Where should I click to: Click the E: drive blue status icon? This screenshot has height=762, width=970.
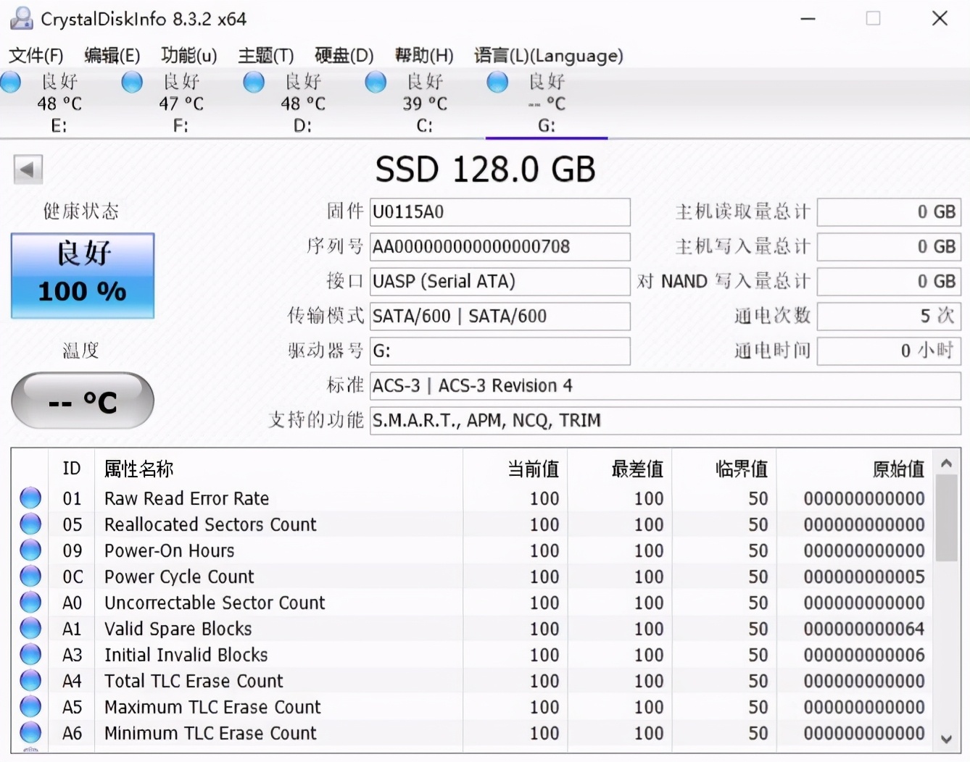coord(11,83)
